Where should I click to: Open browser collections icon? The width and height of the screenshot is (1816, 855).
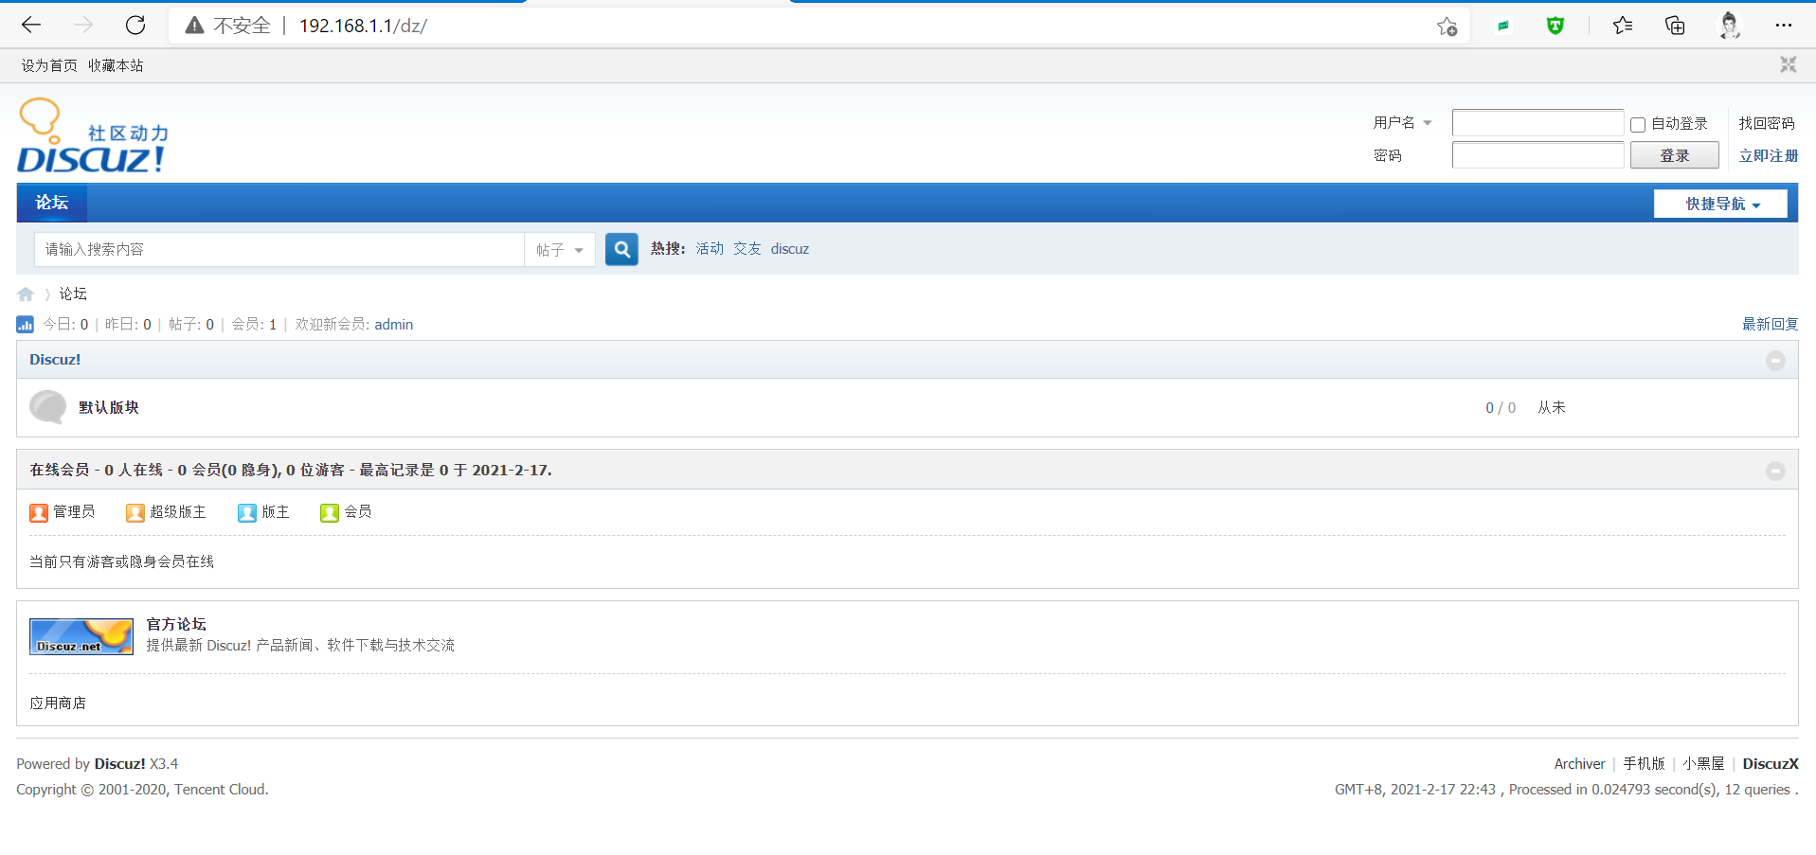point(1675,26)
